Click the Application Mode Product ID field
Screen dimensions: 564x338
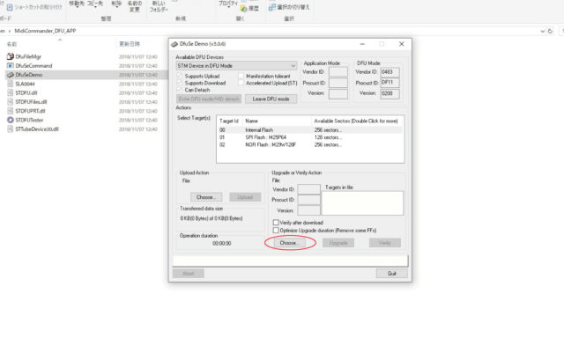click(338, 83)
